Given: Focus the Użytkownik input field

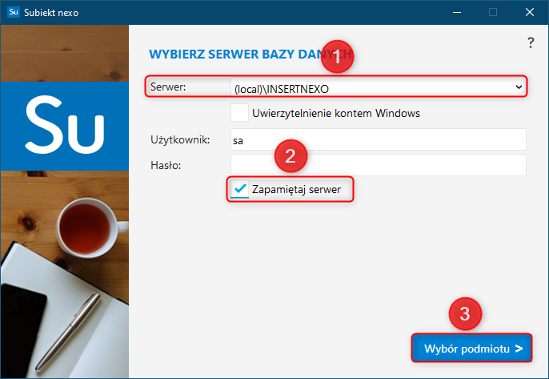Looking at the screenshot, I should (x=378, y=139).
